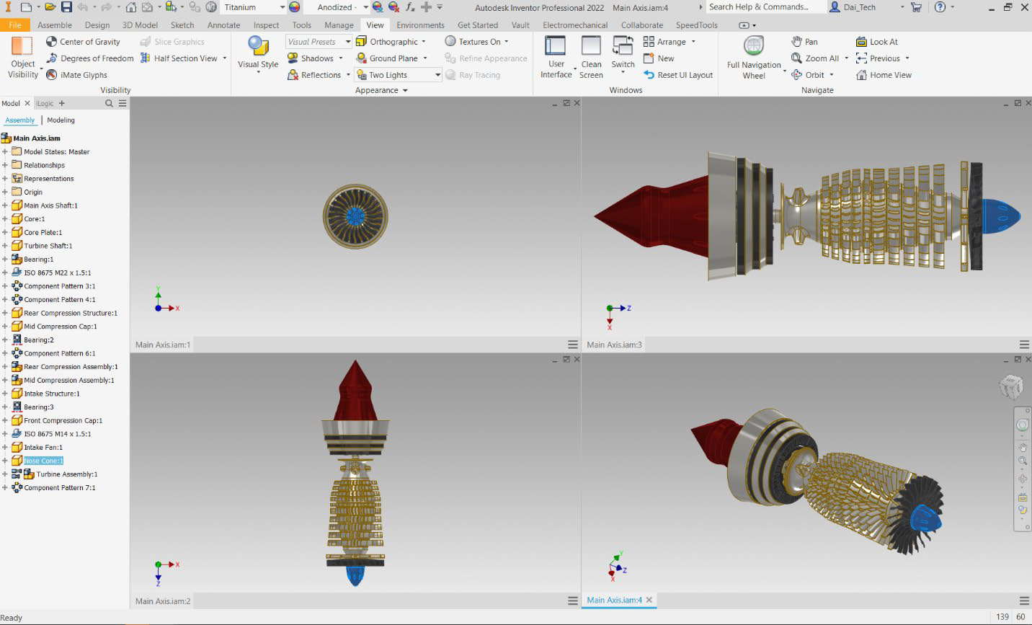Choose the Look At tool
The image size is (1032, 625).
click(877, 42)
